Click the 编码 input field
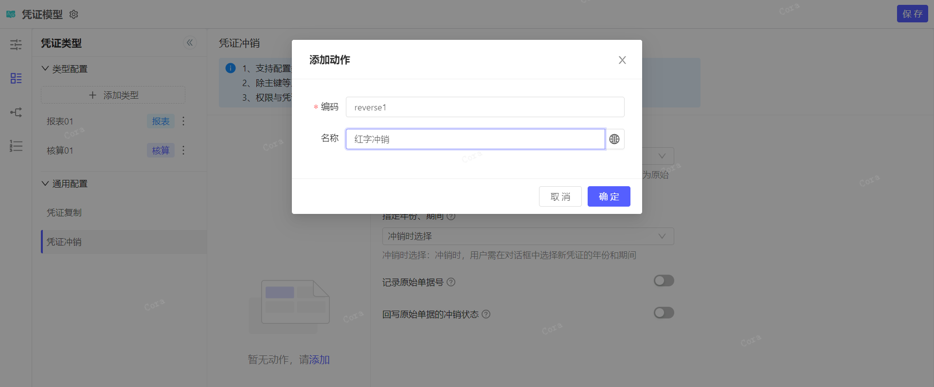The width and height of the screenshot is (934, 387). click(485, 107)
